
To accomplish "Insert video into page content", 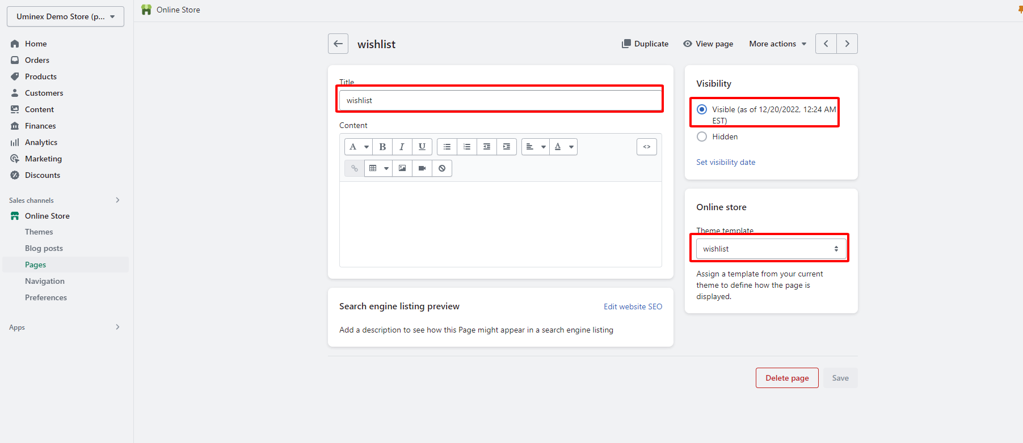I will pyautogui.click(x=422, y=168).
